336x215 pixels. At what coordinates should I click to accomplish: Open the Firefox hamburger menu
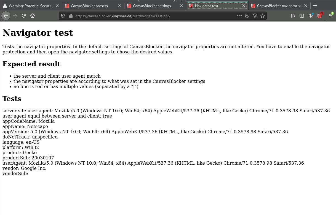[331, 16]
